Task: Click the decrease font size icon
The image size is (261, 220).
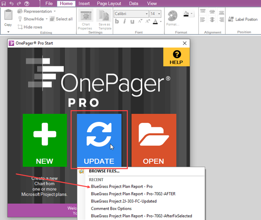Action: click(x=140, y=21)
